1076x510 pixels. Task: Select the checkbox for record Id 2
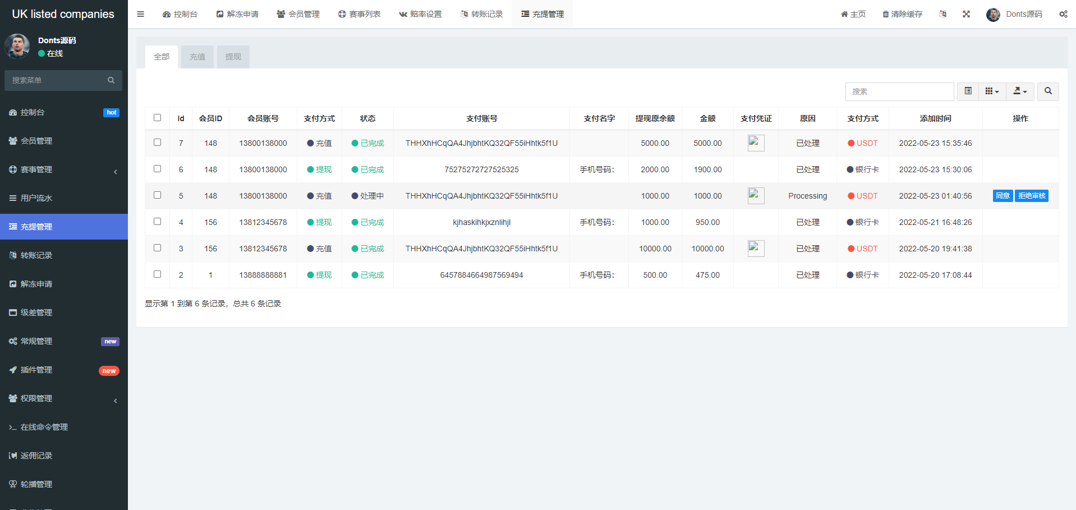pyautogui.click(x=157, y=274)
